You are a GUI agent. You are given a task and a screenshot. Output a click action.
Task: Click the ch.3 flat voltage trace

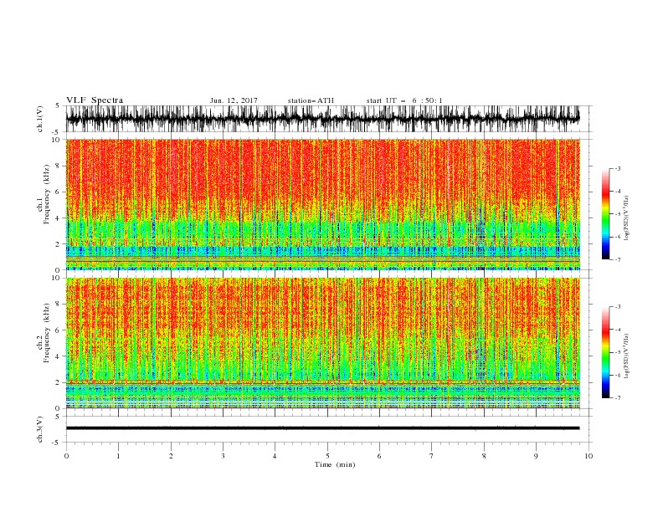tap(322, 428)
